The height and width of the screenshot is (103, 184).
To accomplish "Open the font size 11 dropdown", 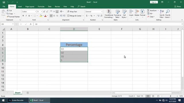I will click(x=41, y=11).
